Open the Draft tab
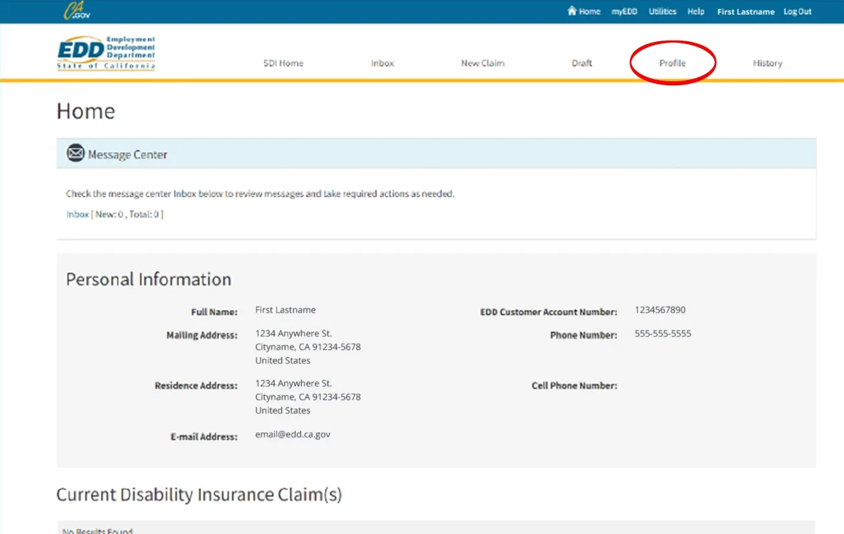The width and height of the screenshot is (844, 534). click(x=582, y=63)
